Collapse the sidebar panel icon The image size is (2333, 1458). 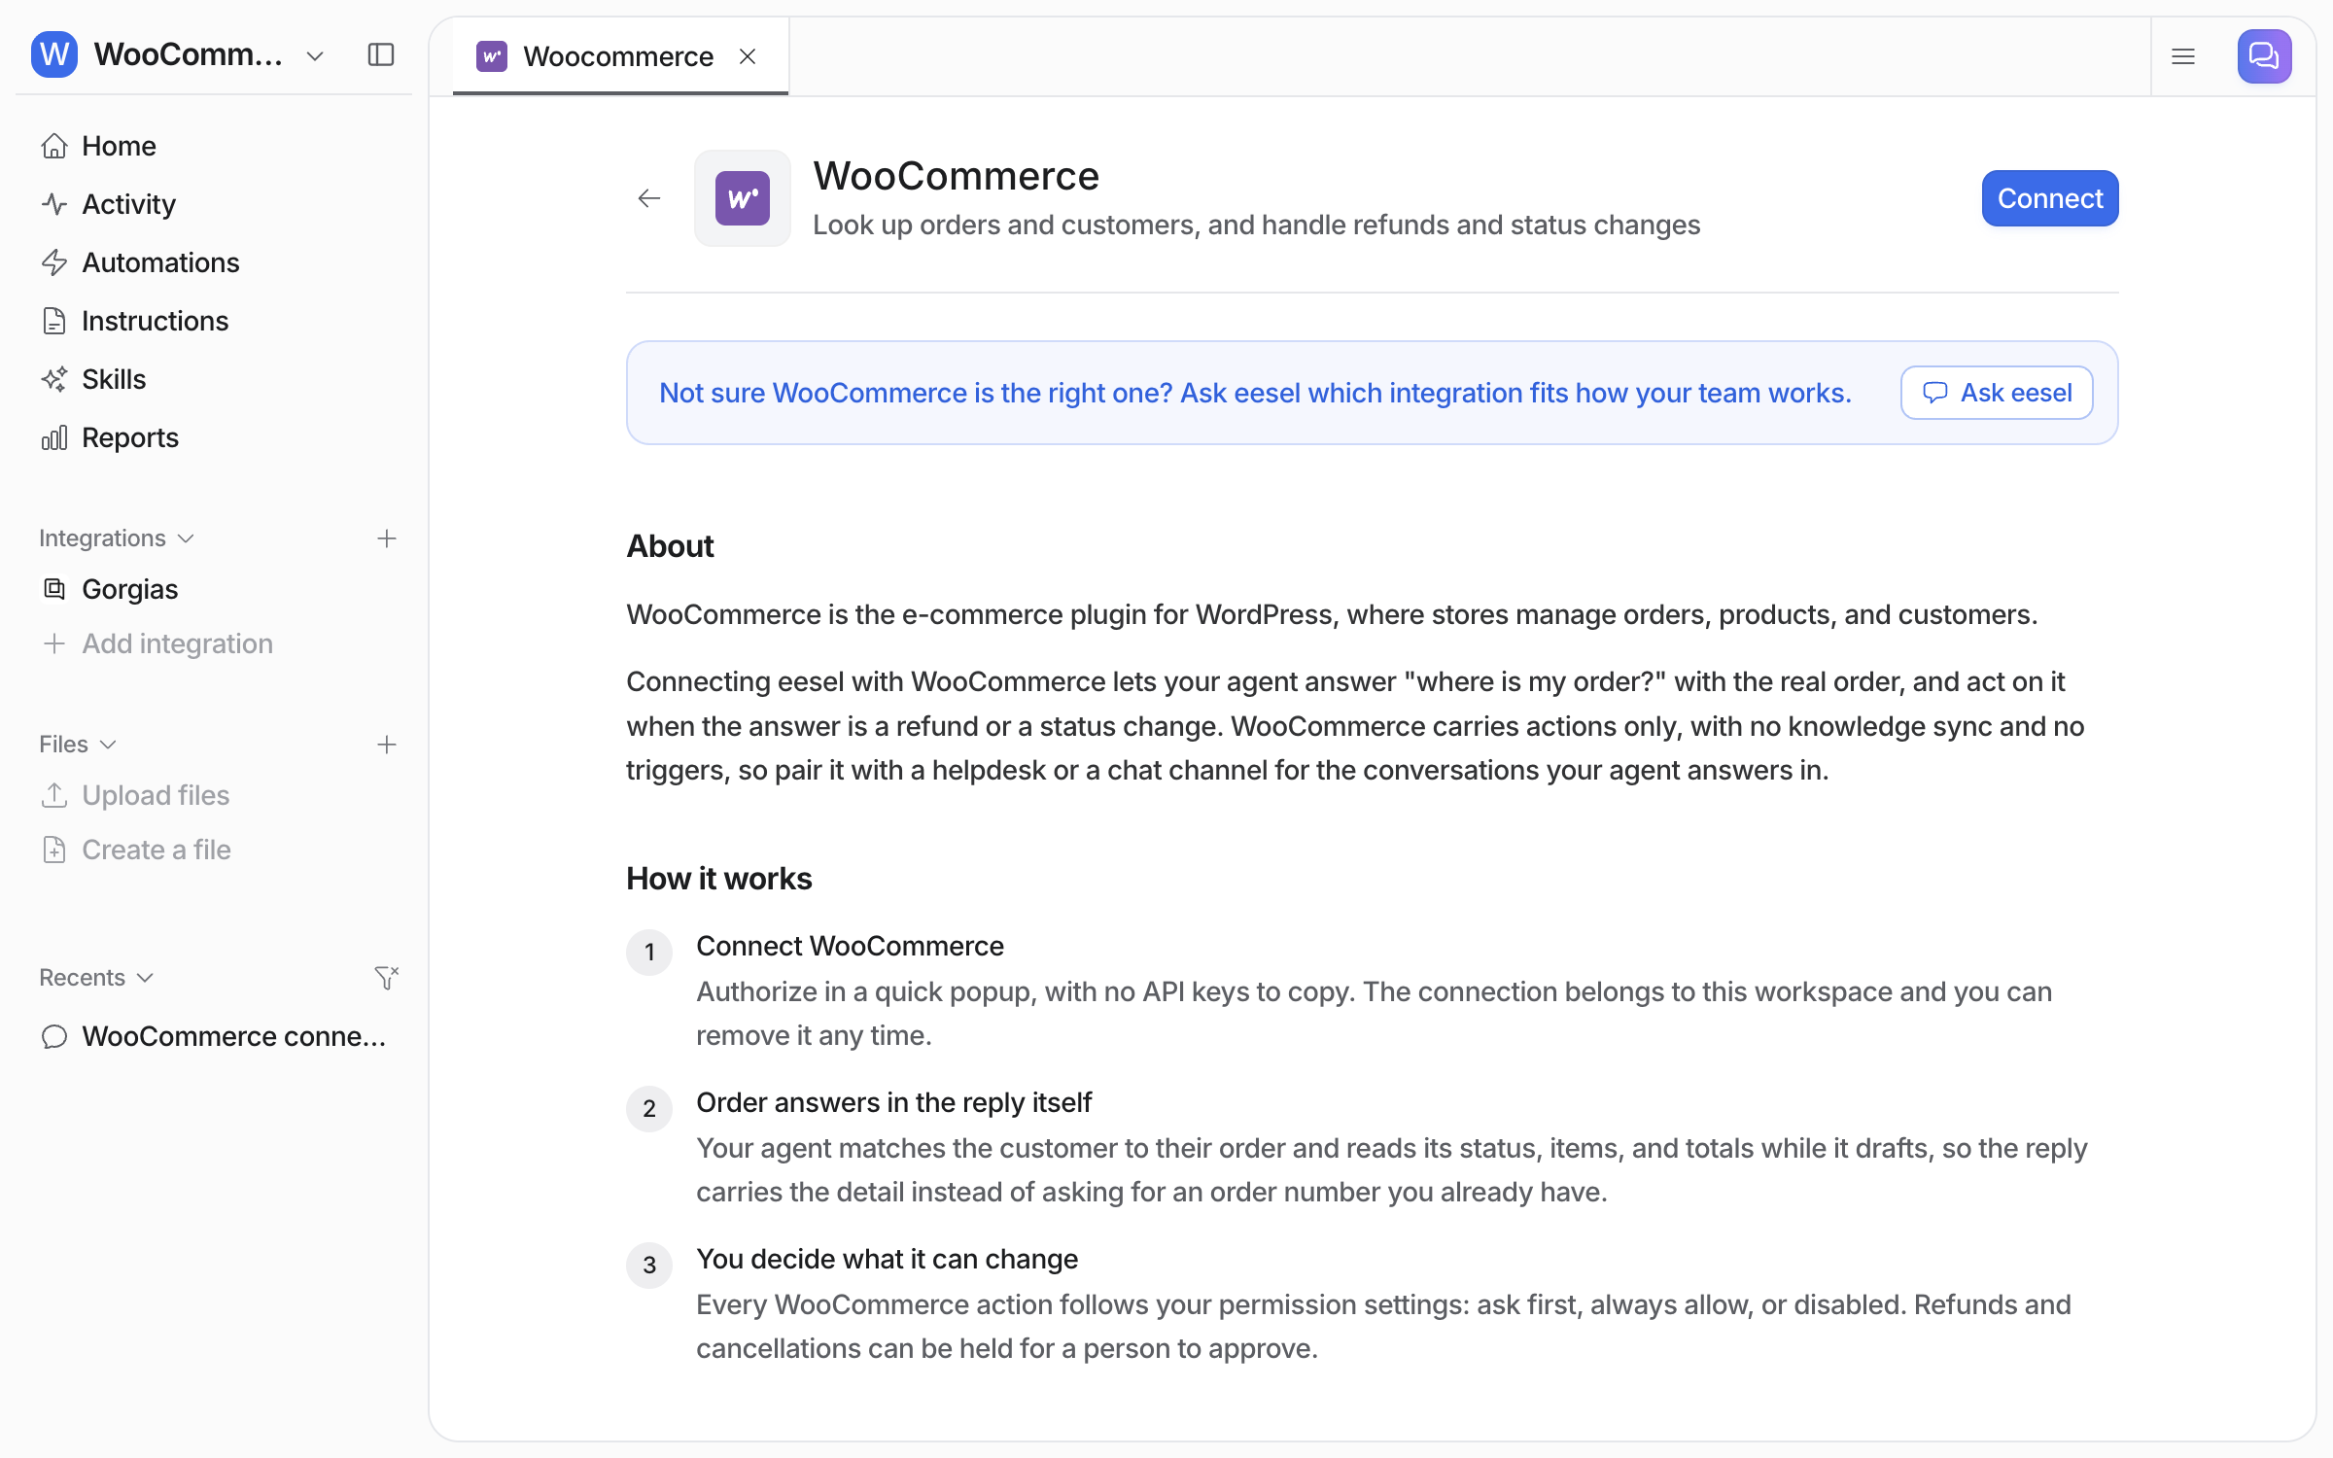click(x=381, y=54)
